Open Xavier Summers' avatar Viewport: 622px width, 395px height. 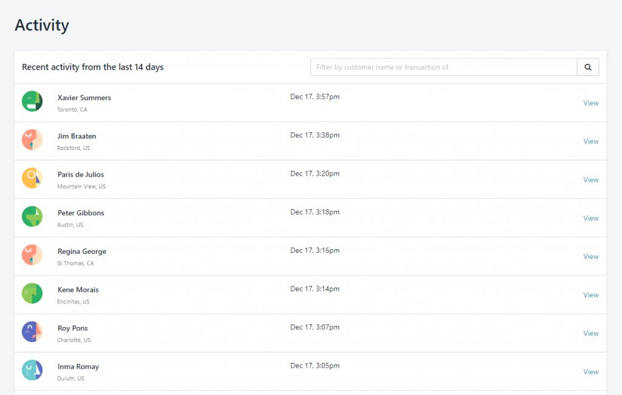pyautogui.click(x=32, y=101)
